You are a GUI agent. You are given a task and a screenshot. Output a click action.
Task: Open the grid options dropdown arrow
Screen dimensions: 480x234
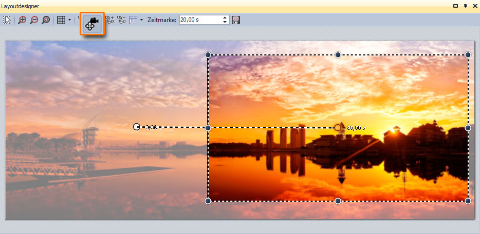pyautogui.click(x=69, y=20)
